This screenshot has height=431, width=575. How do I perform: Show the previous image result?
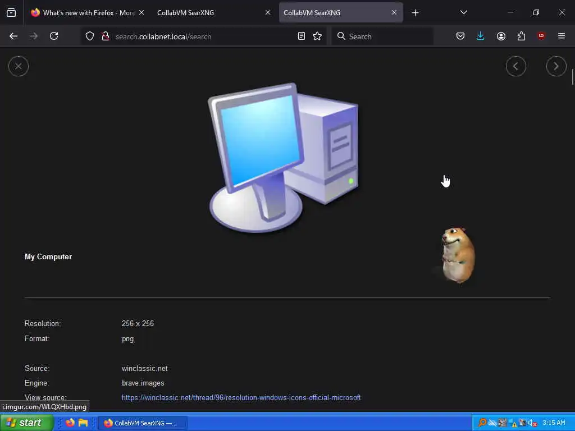pyautogui.click(x=515, y=66)
